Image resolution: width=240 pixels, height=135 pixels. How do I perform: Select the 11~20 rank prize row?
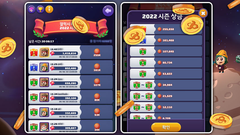[166, 96]
